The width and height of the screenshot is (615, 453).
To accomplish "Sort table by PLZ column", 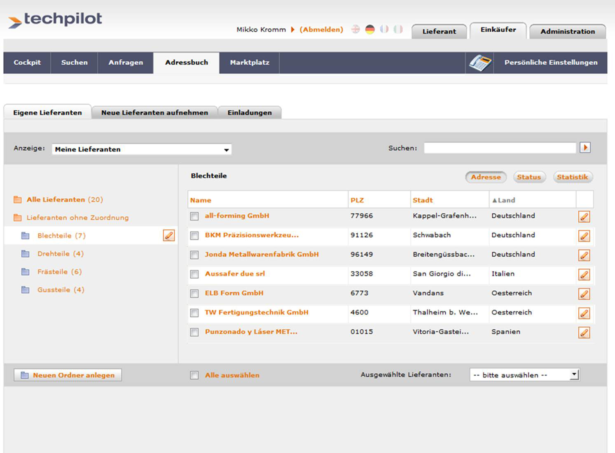I will tap(357, 200).
